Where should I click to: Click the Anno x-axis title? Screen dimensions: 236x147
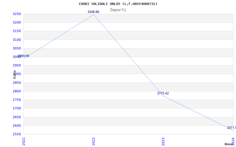(229, 144)
